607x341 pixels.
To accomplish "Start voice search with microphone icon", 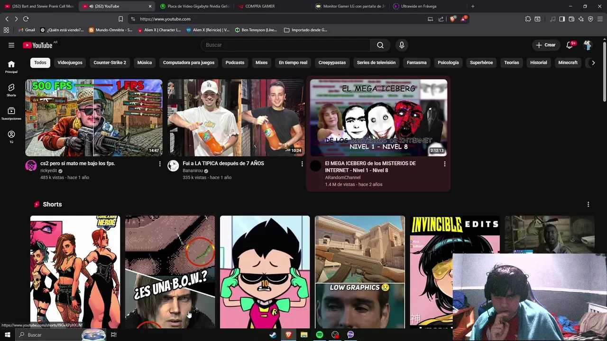I will pos(402,45).
